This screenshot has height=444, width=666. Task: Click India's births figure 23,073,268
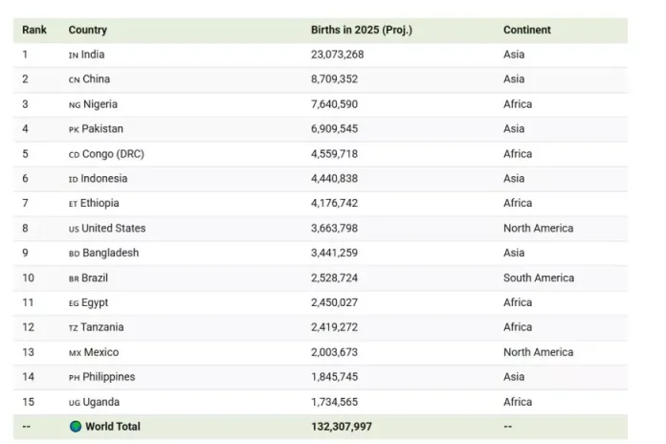(338, 55)
